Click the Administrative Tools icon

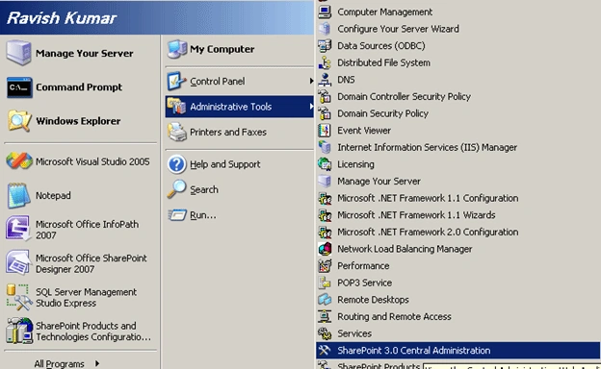(x=176, y=107)
